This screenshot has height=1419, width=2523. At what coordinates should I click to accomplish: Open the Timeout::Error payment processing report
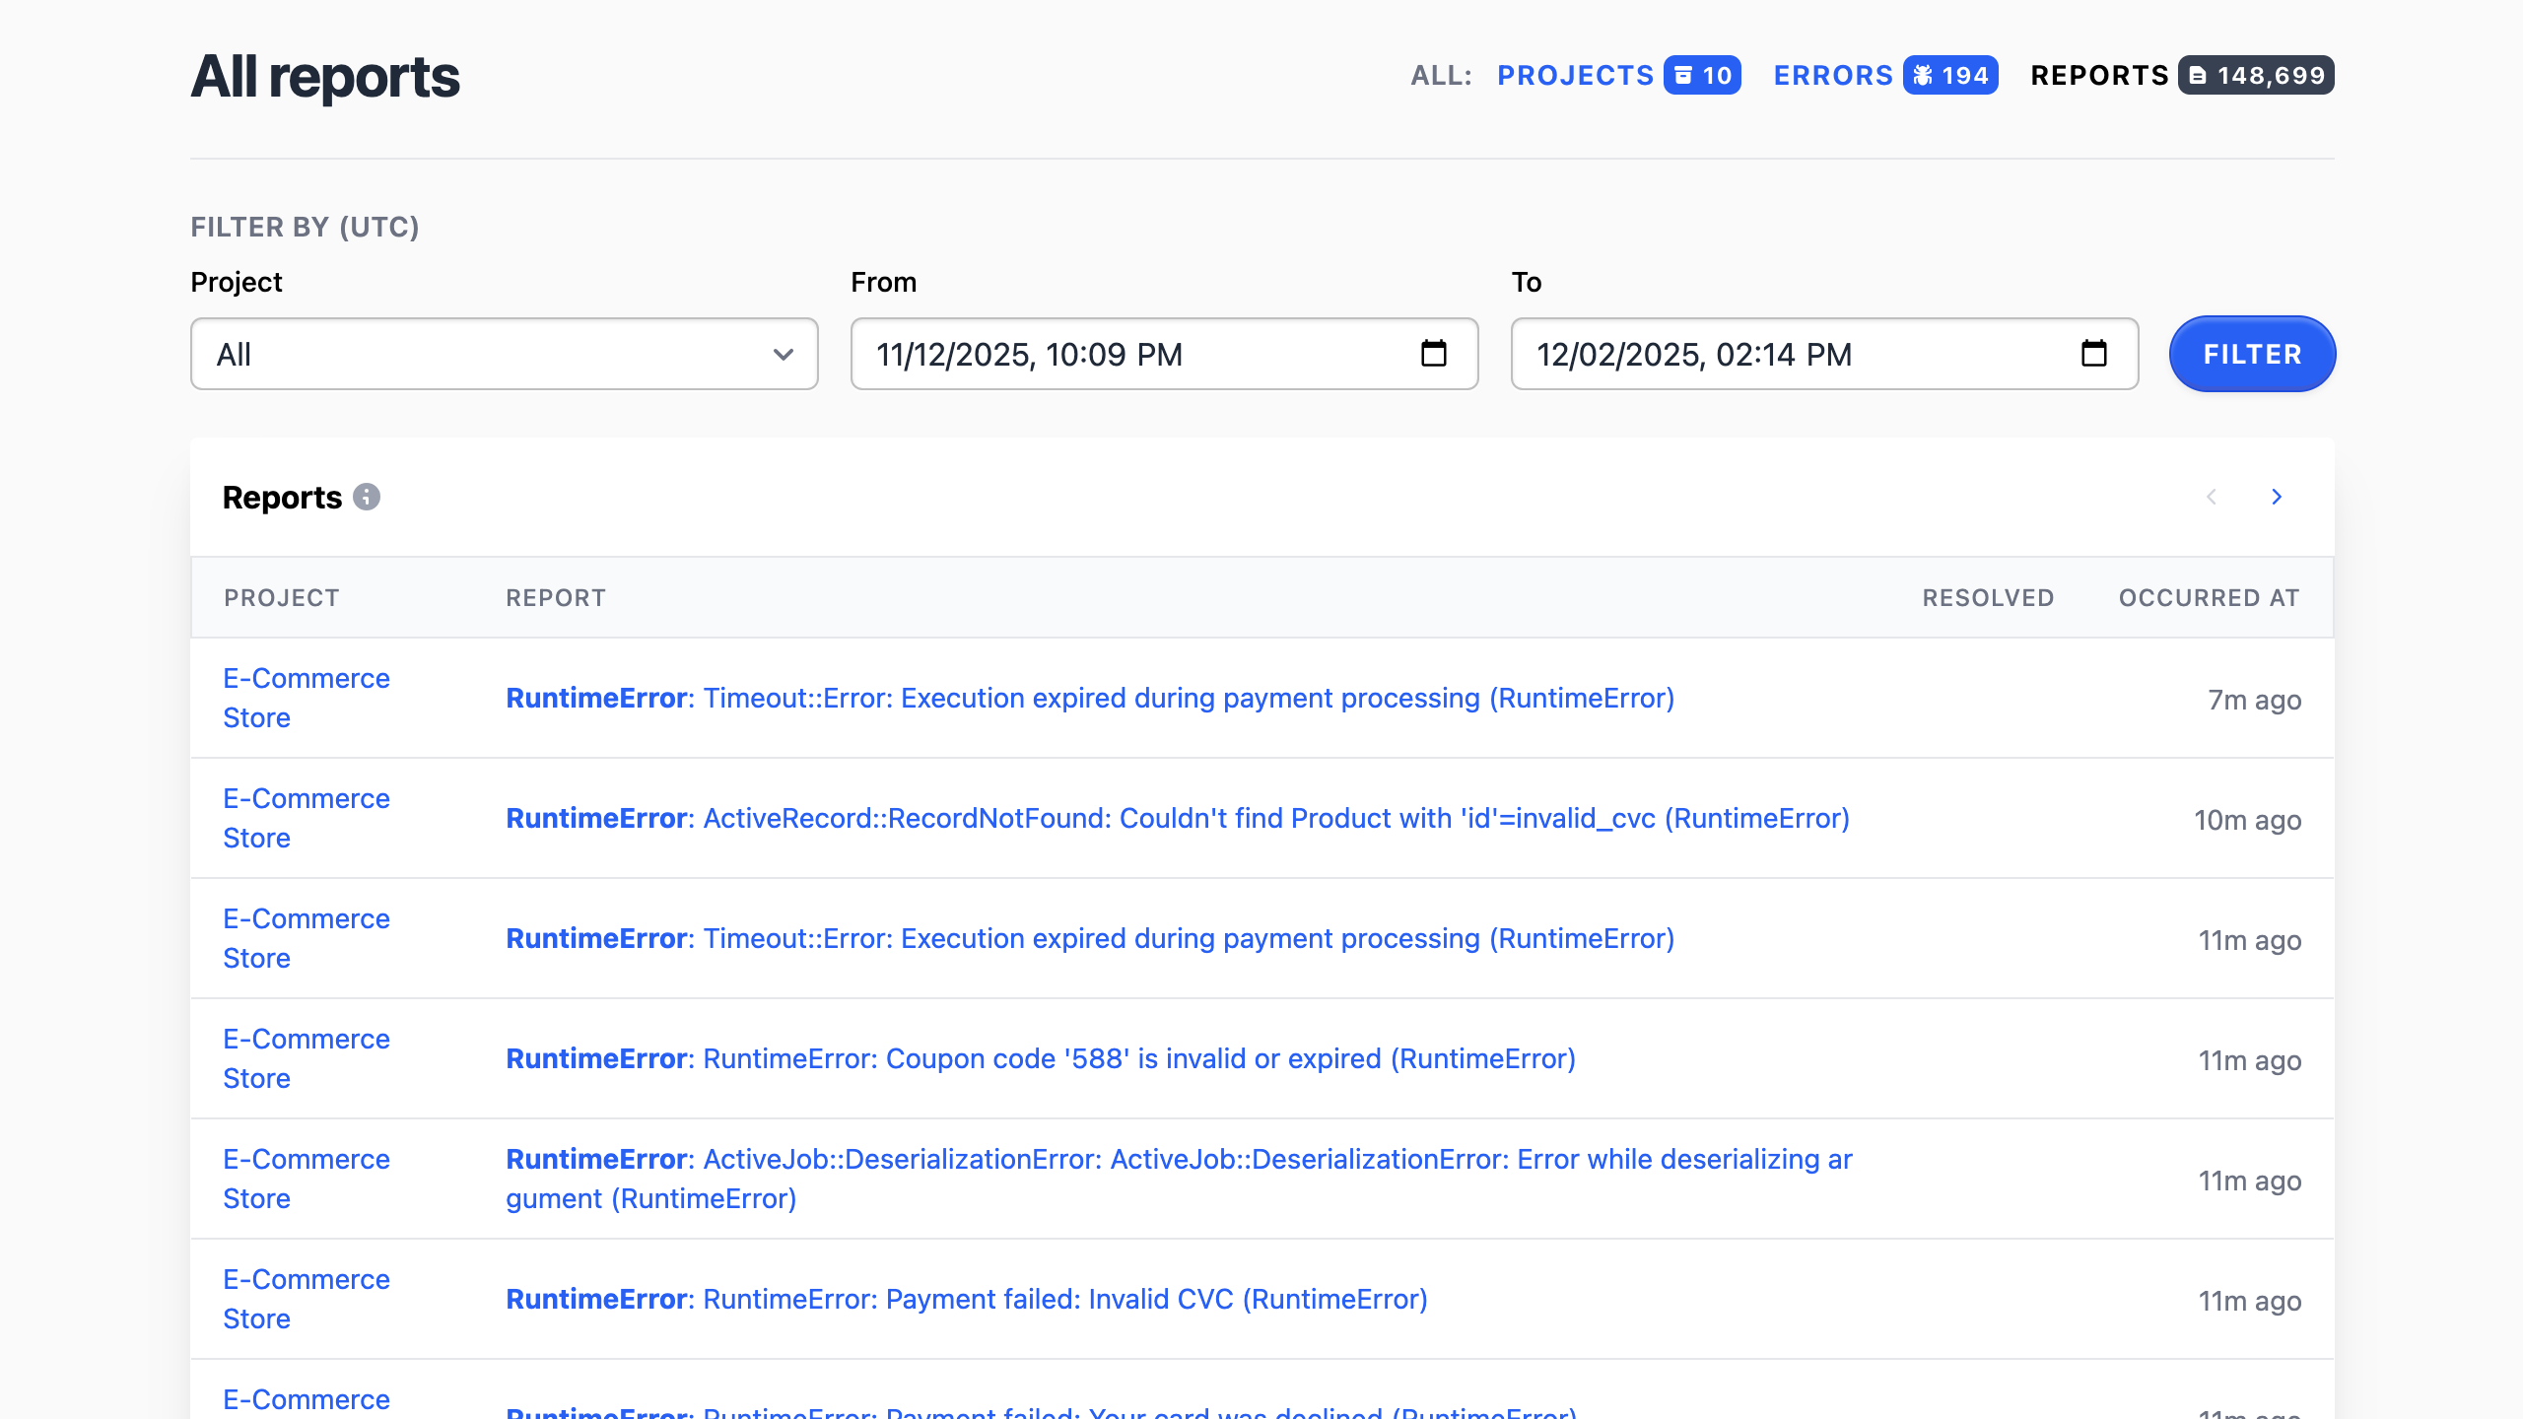click(1090, 698)
